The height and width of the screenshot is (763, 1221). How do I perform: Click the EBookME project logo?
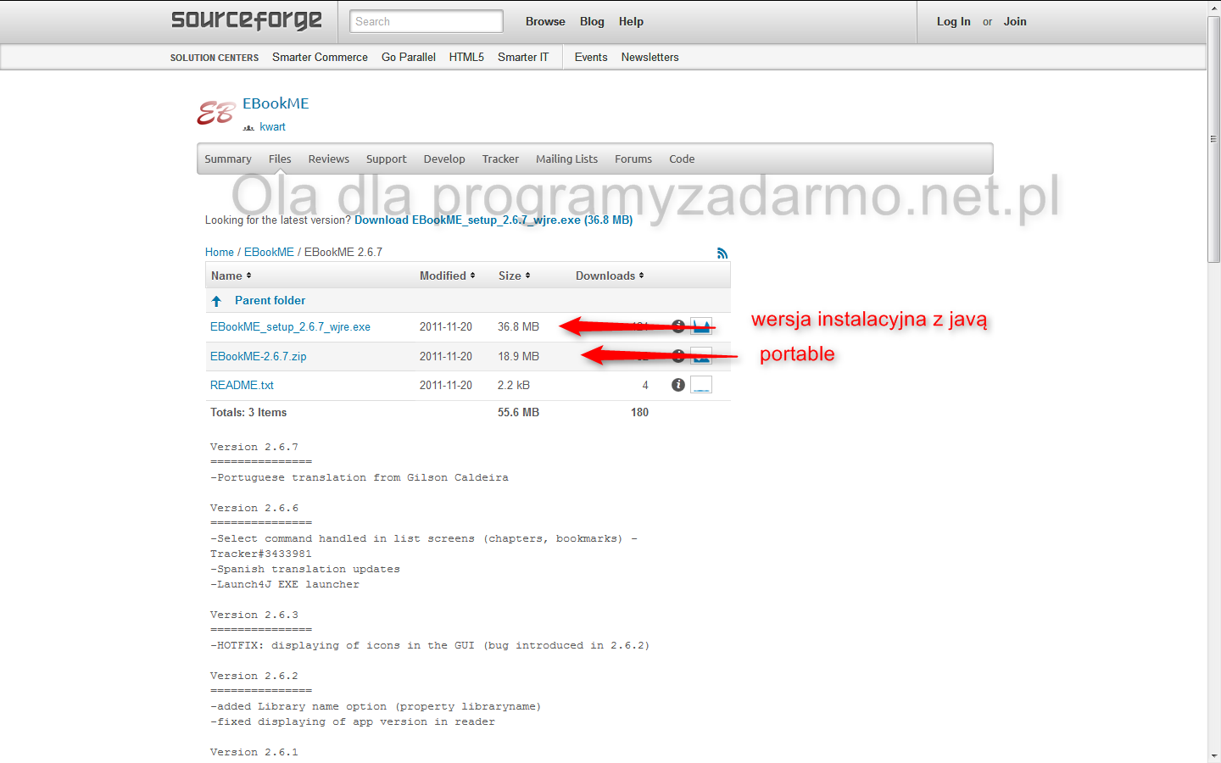pos(216,113)
